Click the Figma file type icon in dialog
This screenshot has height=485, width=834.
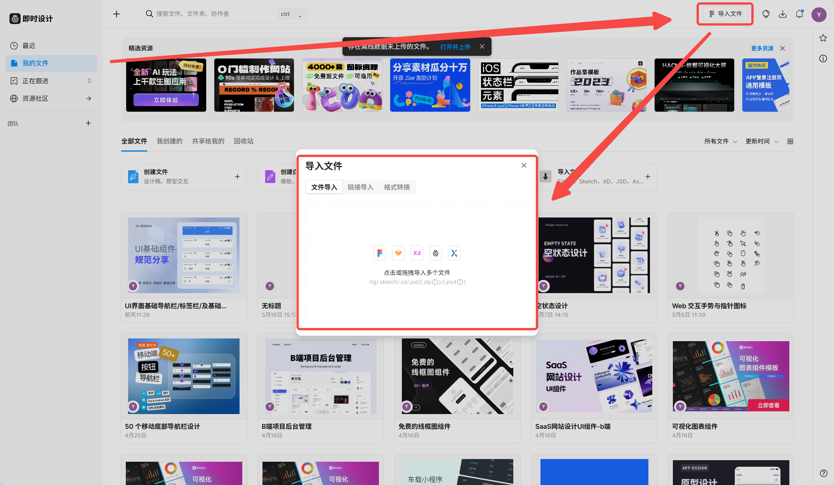[x=380, y=253]
